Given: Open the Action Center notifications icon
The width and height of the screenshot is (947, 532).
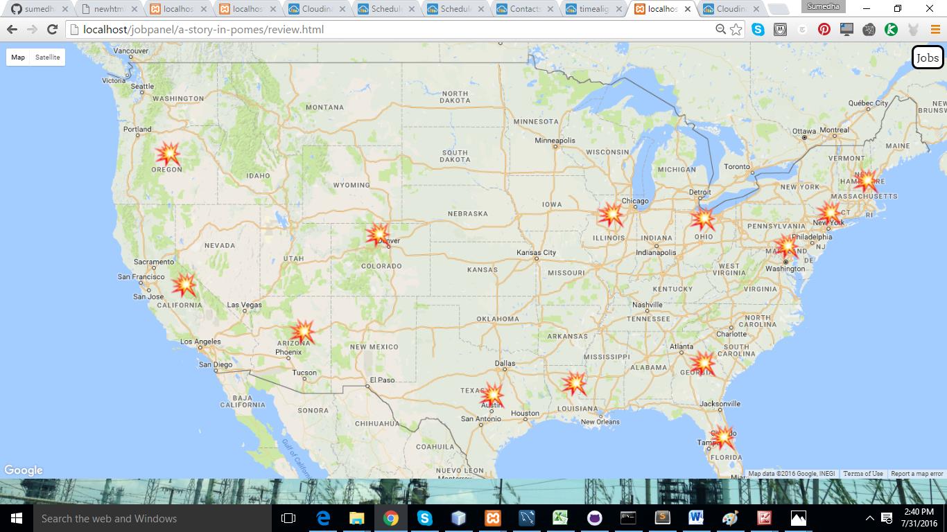Looking at the screenshot, I should [x=887, y=518].
